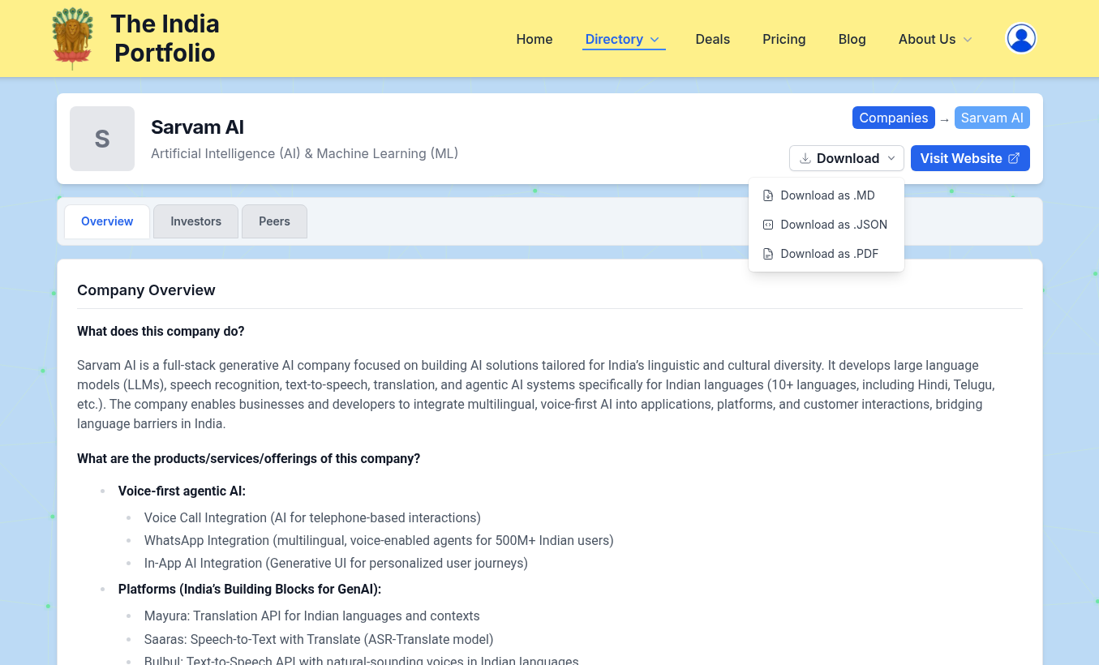
Task: Click 'What does this company do?' question
Action: click(x=161, y=331)
